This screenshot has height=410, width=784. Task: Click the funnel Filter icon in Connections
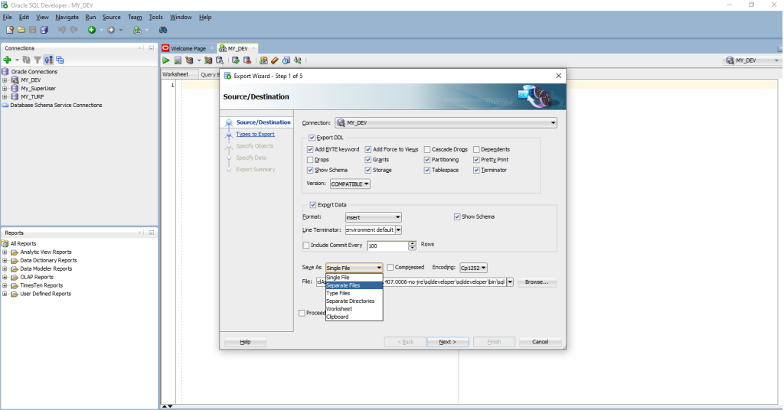37,60
